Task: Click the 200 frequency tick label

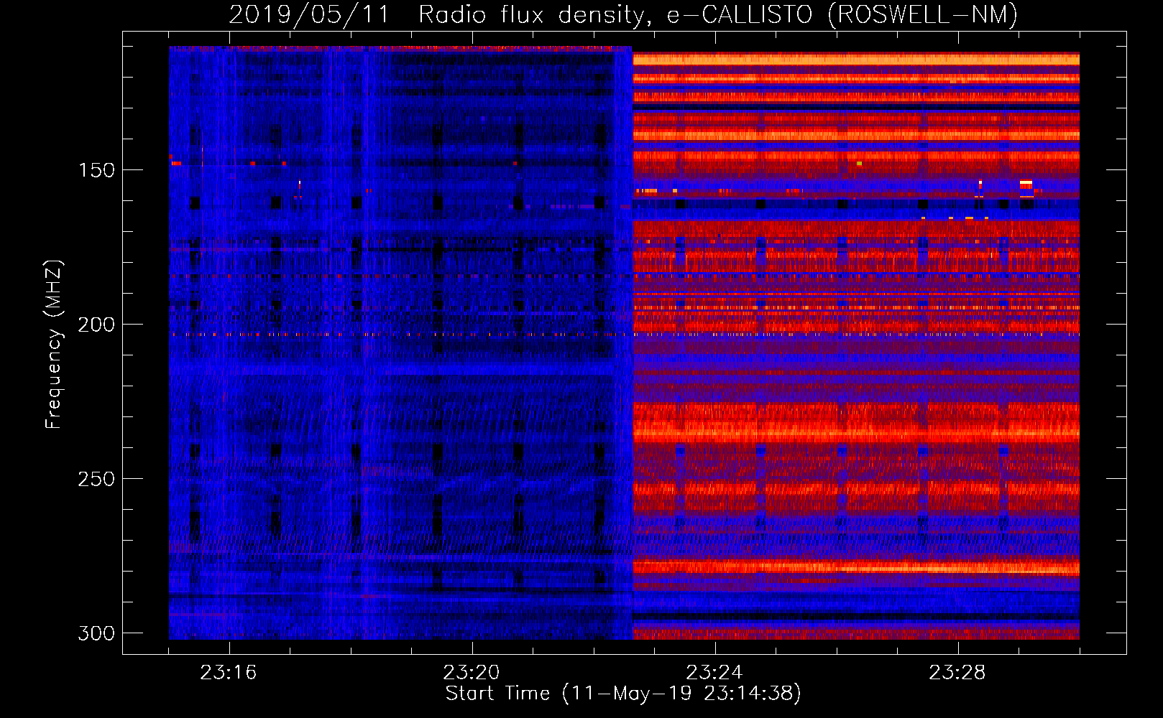Action: (96, 325)
